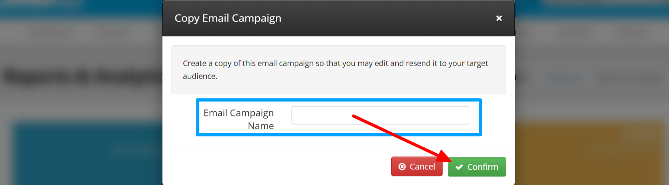Cancel copying the email campaign

tap(417, 167)
